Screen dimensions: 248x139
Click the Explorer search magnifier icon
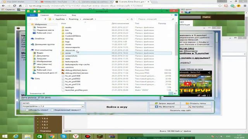point(173,19)
